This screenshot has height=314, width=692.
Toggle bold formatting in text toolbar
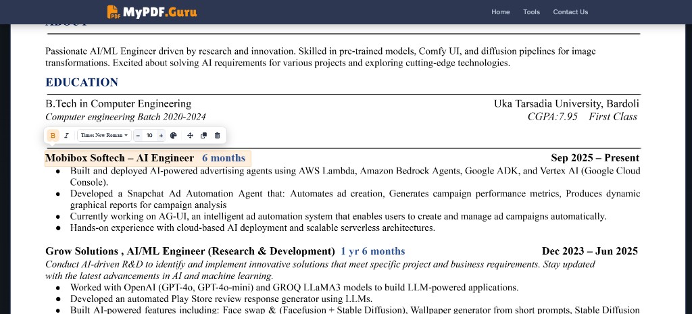(53, 135)
